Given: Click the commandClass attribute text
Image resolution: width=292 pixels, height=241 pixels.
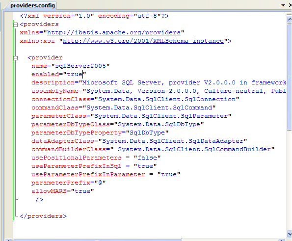Looking at the screenshot, I should 124,107.
